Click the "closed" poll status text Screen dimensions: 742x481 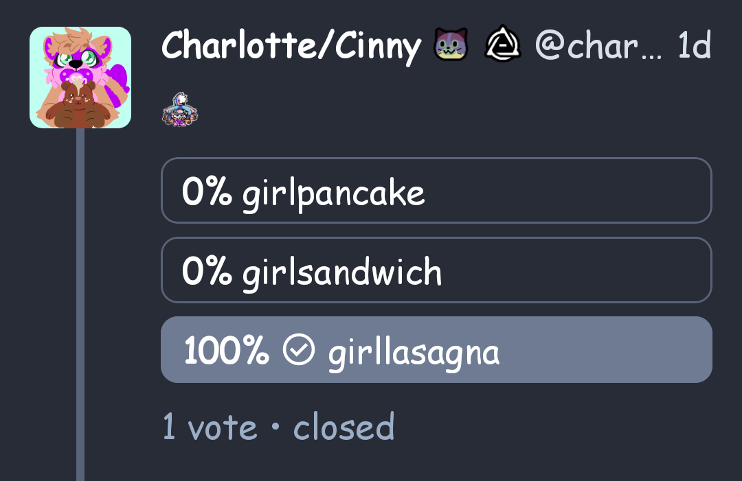344,427
